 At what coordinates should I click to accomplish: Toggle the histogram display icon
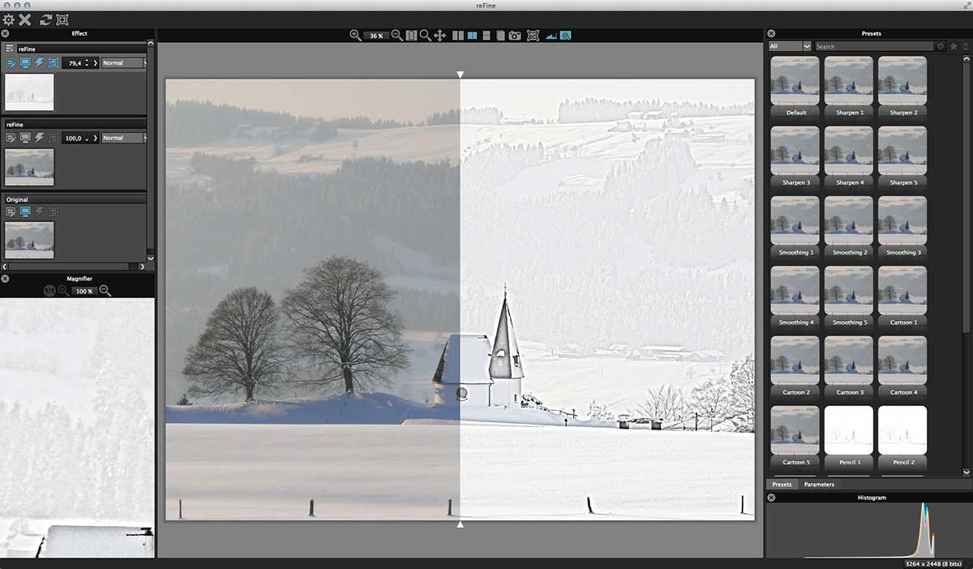552,36
